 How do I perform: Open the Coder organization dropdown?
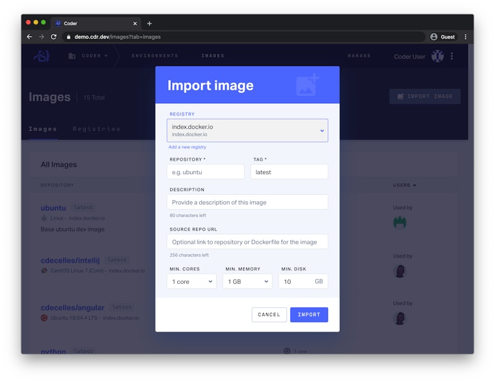click(95, 56)
